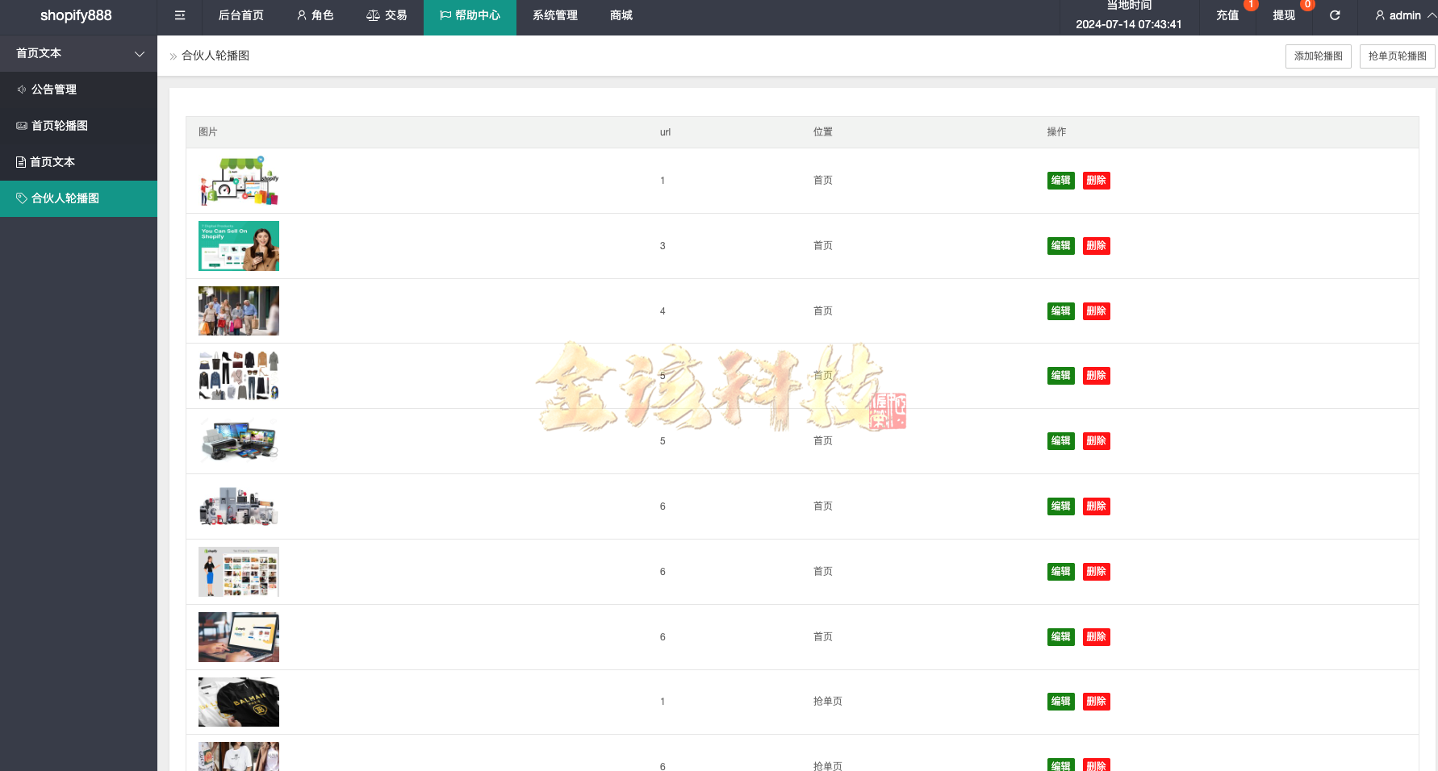The width and height of the screenshot is (1438, 771).
Task: Click the admin user icon top right
Action: tap(1380, 15)
